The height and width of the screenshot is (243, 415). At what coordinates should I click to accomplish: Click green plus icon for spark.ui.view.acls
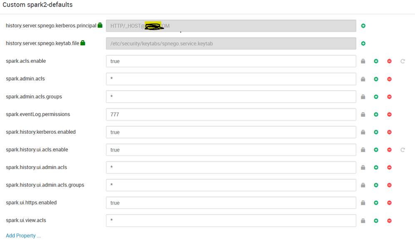376,221
